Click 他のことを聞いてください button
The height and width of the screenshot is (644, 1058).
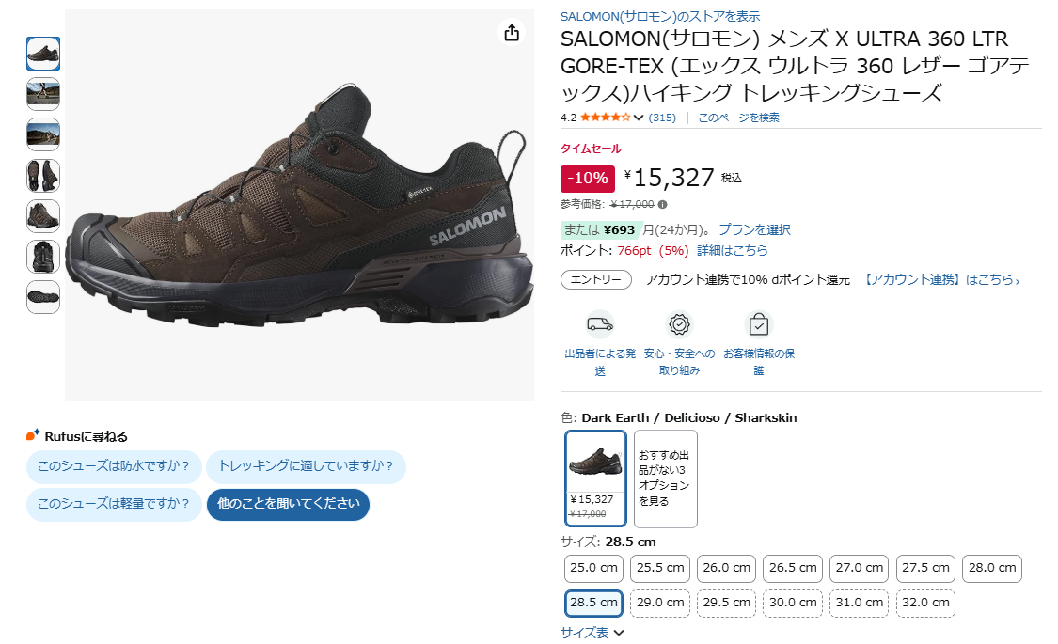288,504
